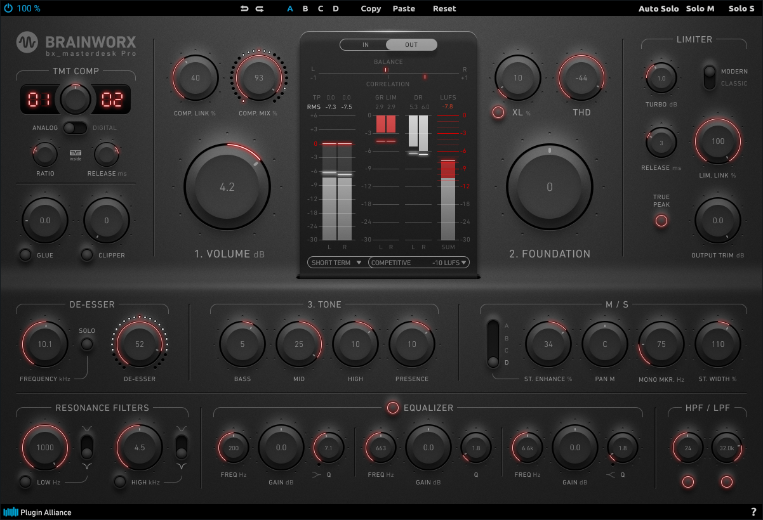This screenshot has width=763, height=520.
Task: Enable the HIGH kHz resonance filter button
Action: (x=119, y=481)
